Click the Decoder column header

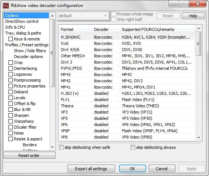[x=106, y=29]
